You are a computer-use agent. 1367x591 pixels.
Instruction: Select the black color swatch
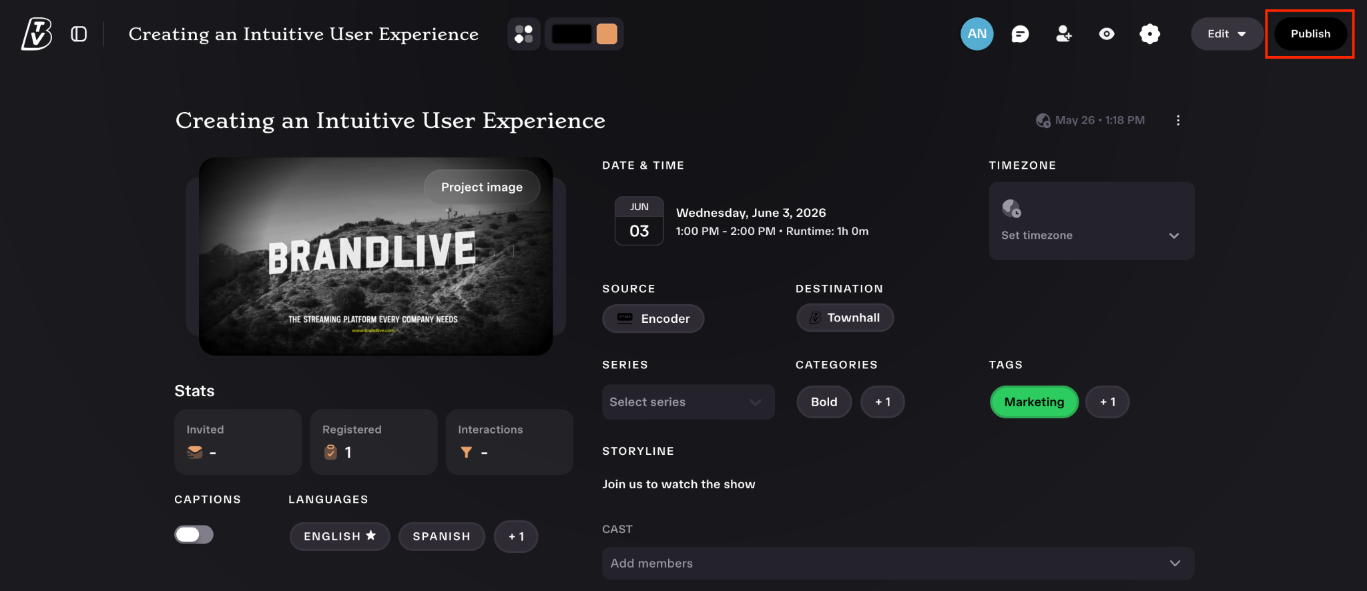tap(571, 34)
